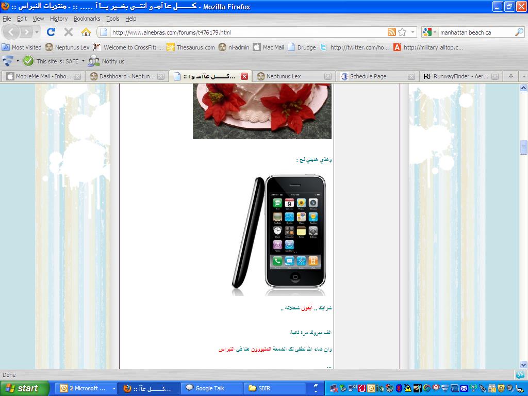This screenshot has height=396, width=528.
Task: Click the Gmail notifier tray icon
Action: point(436,388)
